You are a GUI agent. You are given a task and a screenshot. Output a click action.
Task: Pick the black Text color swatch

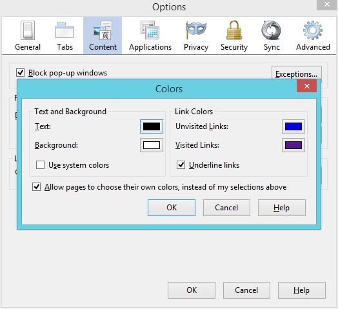pos(152,126)
